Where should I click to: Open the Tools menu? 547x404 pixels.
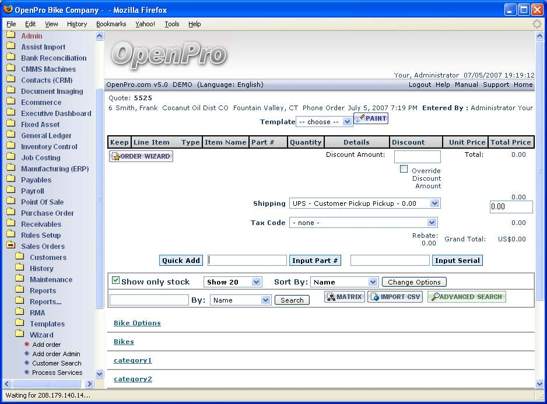pyautogui.click(x=171, y=24)
